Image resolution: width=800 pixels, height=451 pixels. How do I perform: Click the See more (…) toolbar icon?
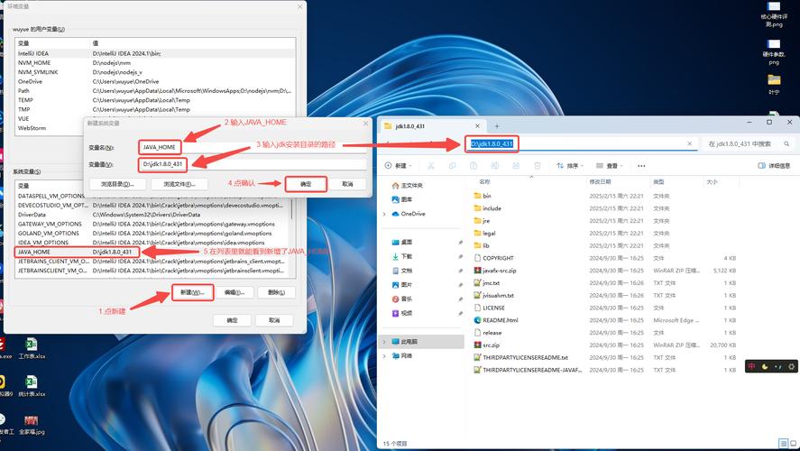pos(642,166)
